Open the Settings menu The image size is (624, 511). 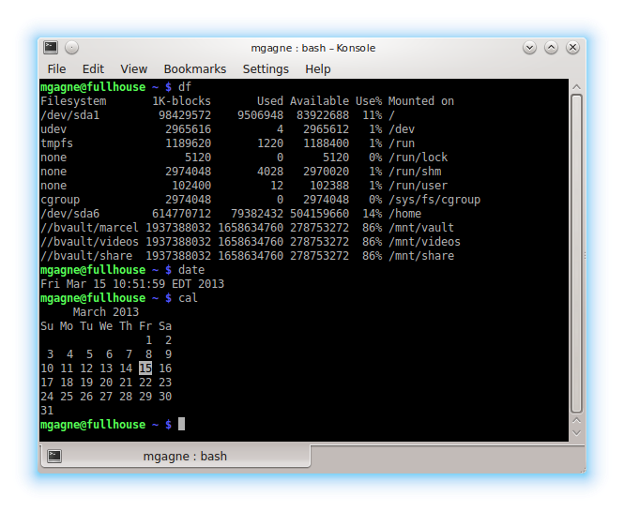pos(266,69)
